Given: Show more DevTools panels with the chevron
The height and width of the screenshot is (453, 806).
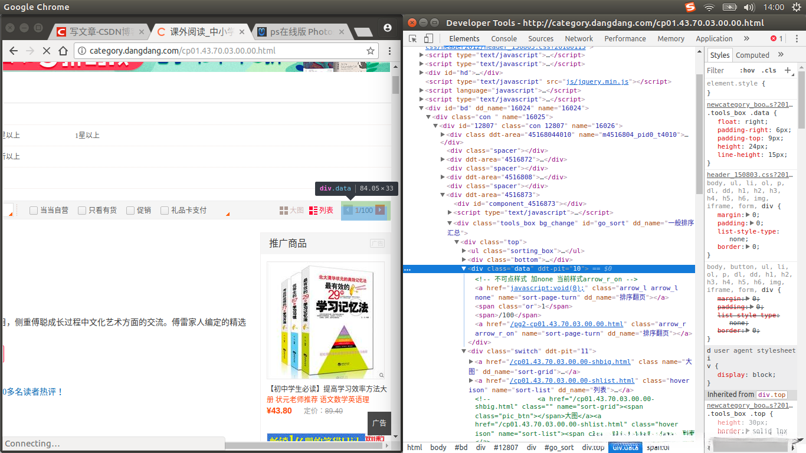Looking at the screenshot, I should pos(746,38).
